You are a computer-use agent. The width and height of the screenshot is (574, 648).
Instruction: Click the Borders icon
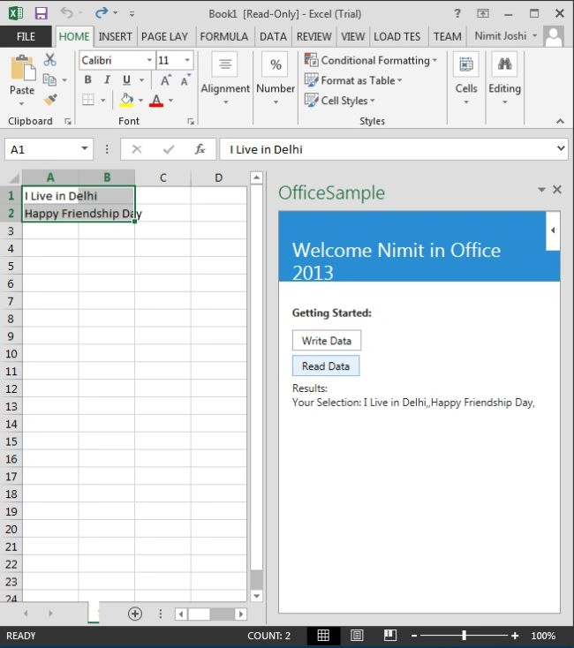(x=88, y=100)
